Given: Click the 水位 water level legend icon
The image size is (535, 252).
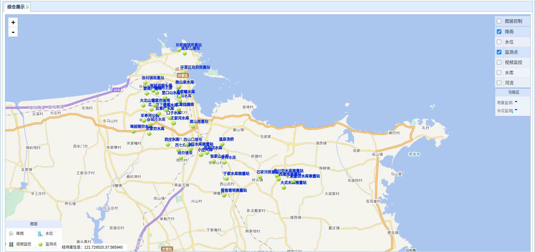Looking at the screenshot, I should pos(40,234).
